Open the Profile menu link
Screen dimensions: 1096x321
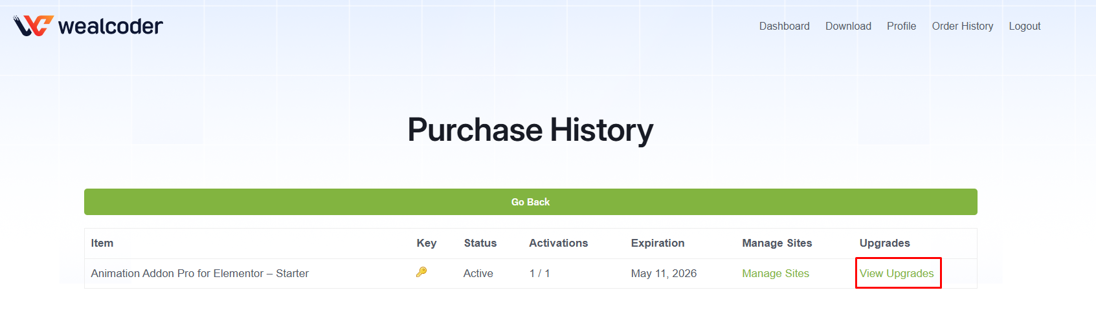(x=901, y=26)
